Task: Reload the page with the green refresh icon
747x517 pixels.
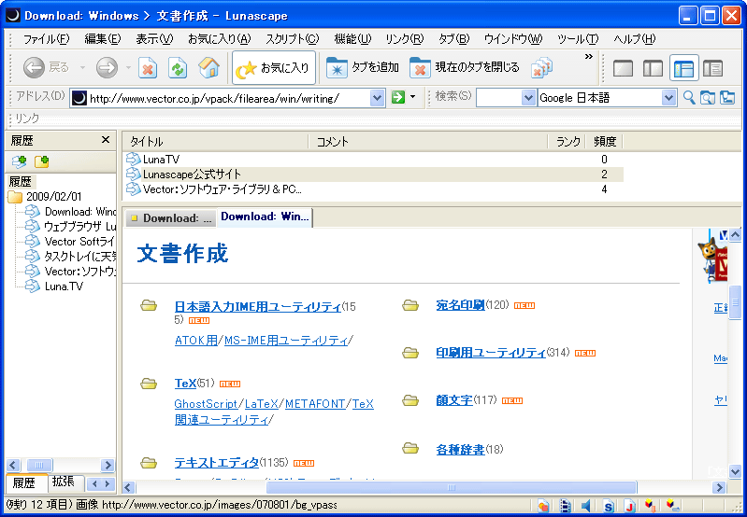Action: [179, 68]
